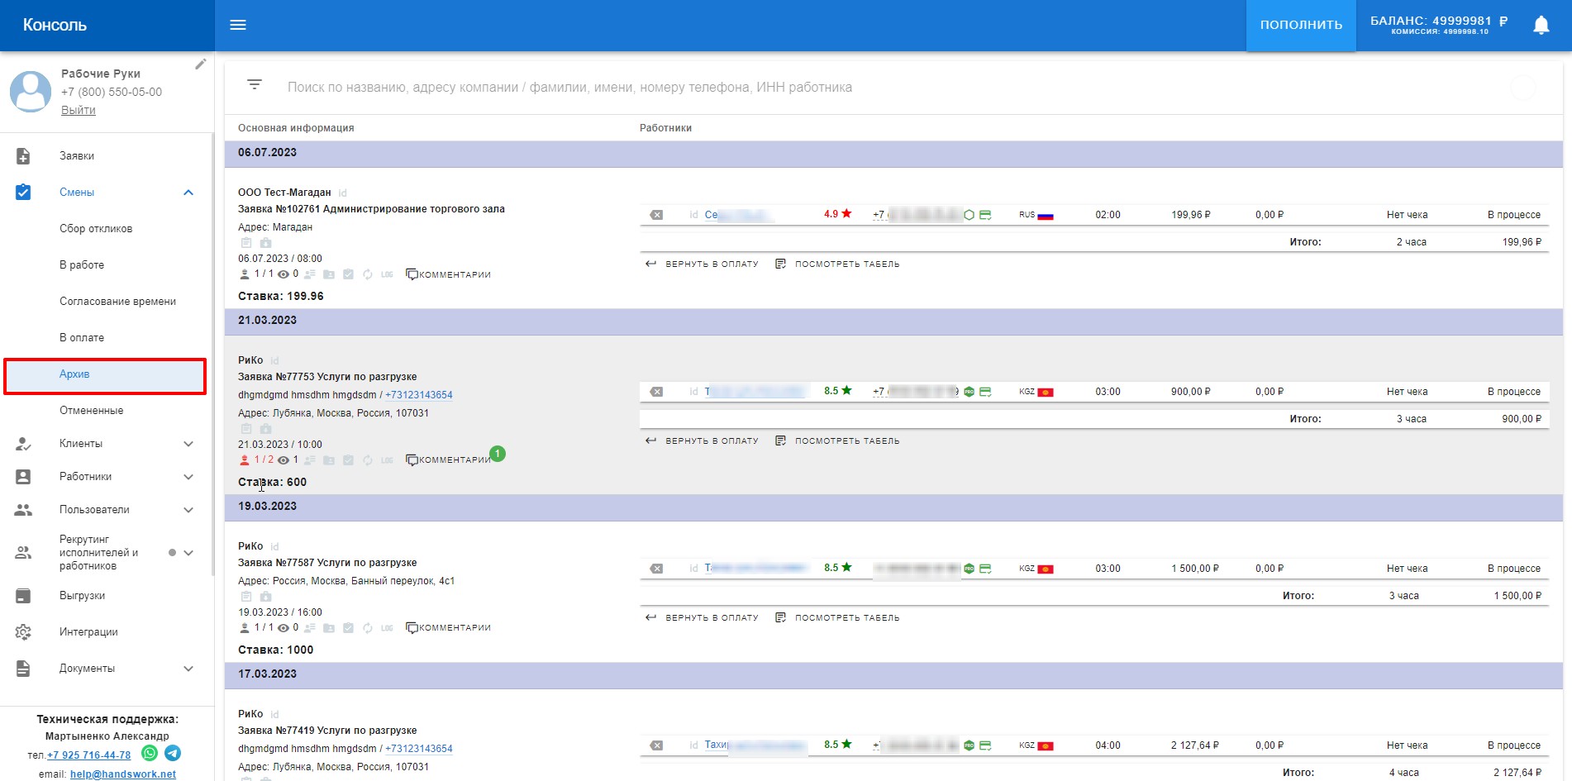
Task: Click Посмотреть табель for request №77753
Action: (x=837, y=441)
